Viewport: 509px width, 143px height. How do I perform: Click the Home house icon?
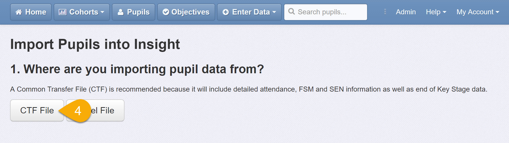(x=19, y=12)
